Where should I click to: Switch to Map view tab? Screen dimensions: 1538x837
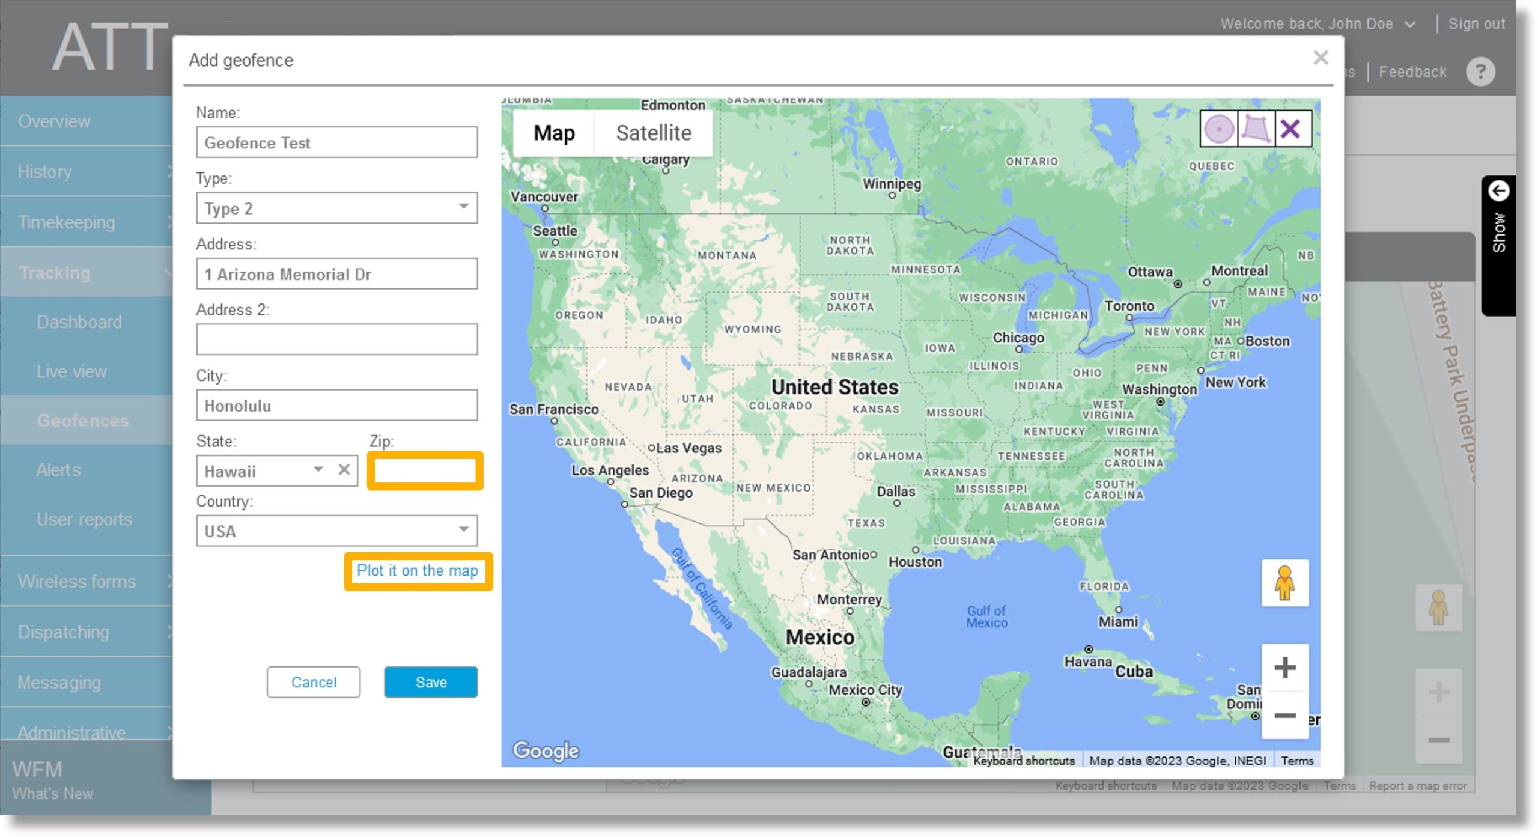pos(554,133)
